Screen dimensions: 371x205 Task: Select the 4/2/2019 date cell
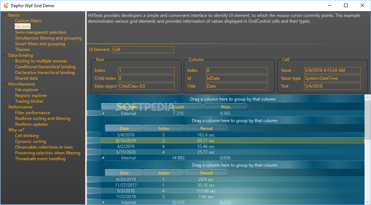(126, 146)
